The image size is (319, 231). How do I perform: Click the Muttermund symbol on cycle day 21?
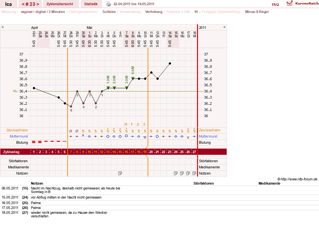[157, 136]
